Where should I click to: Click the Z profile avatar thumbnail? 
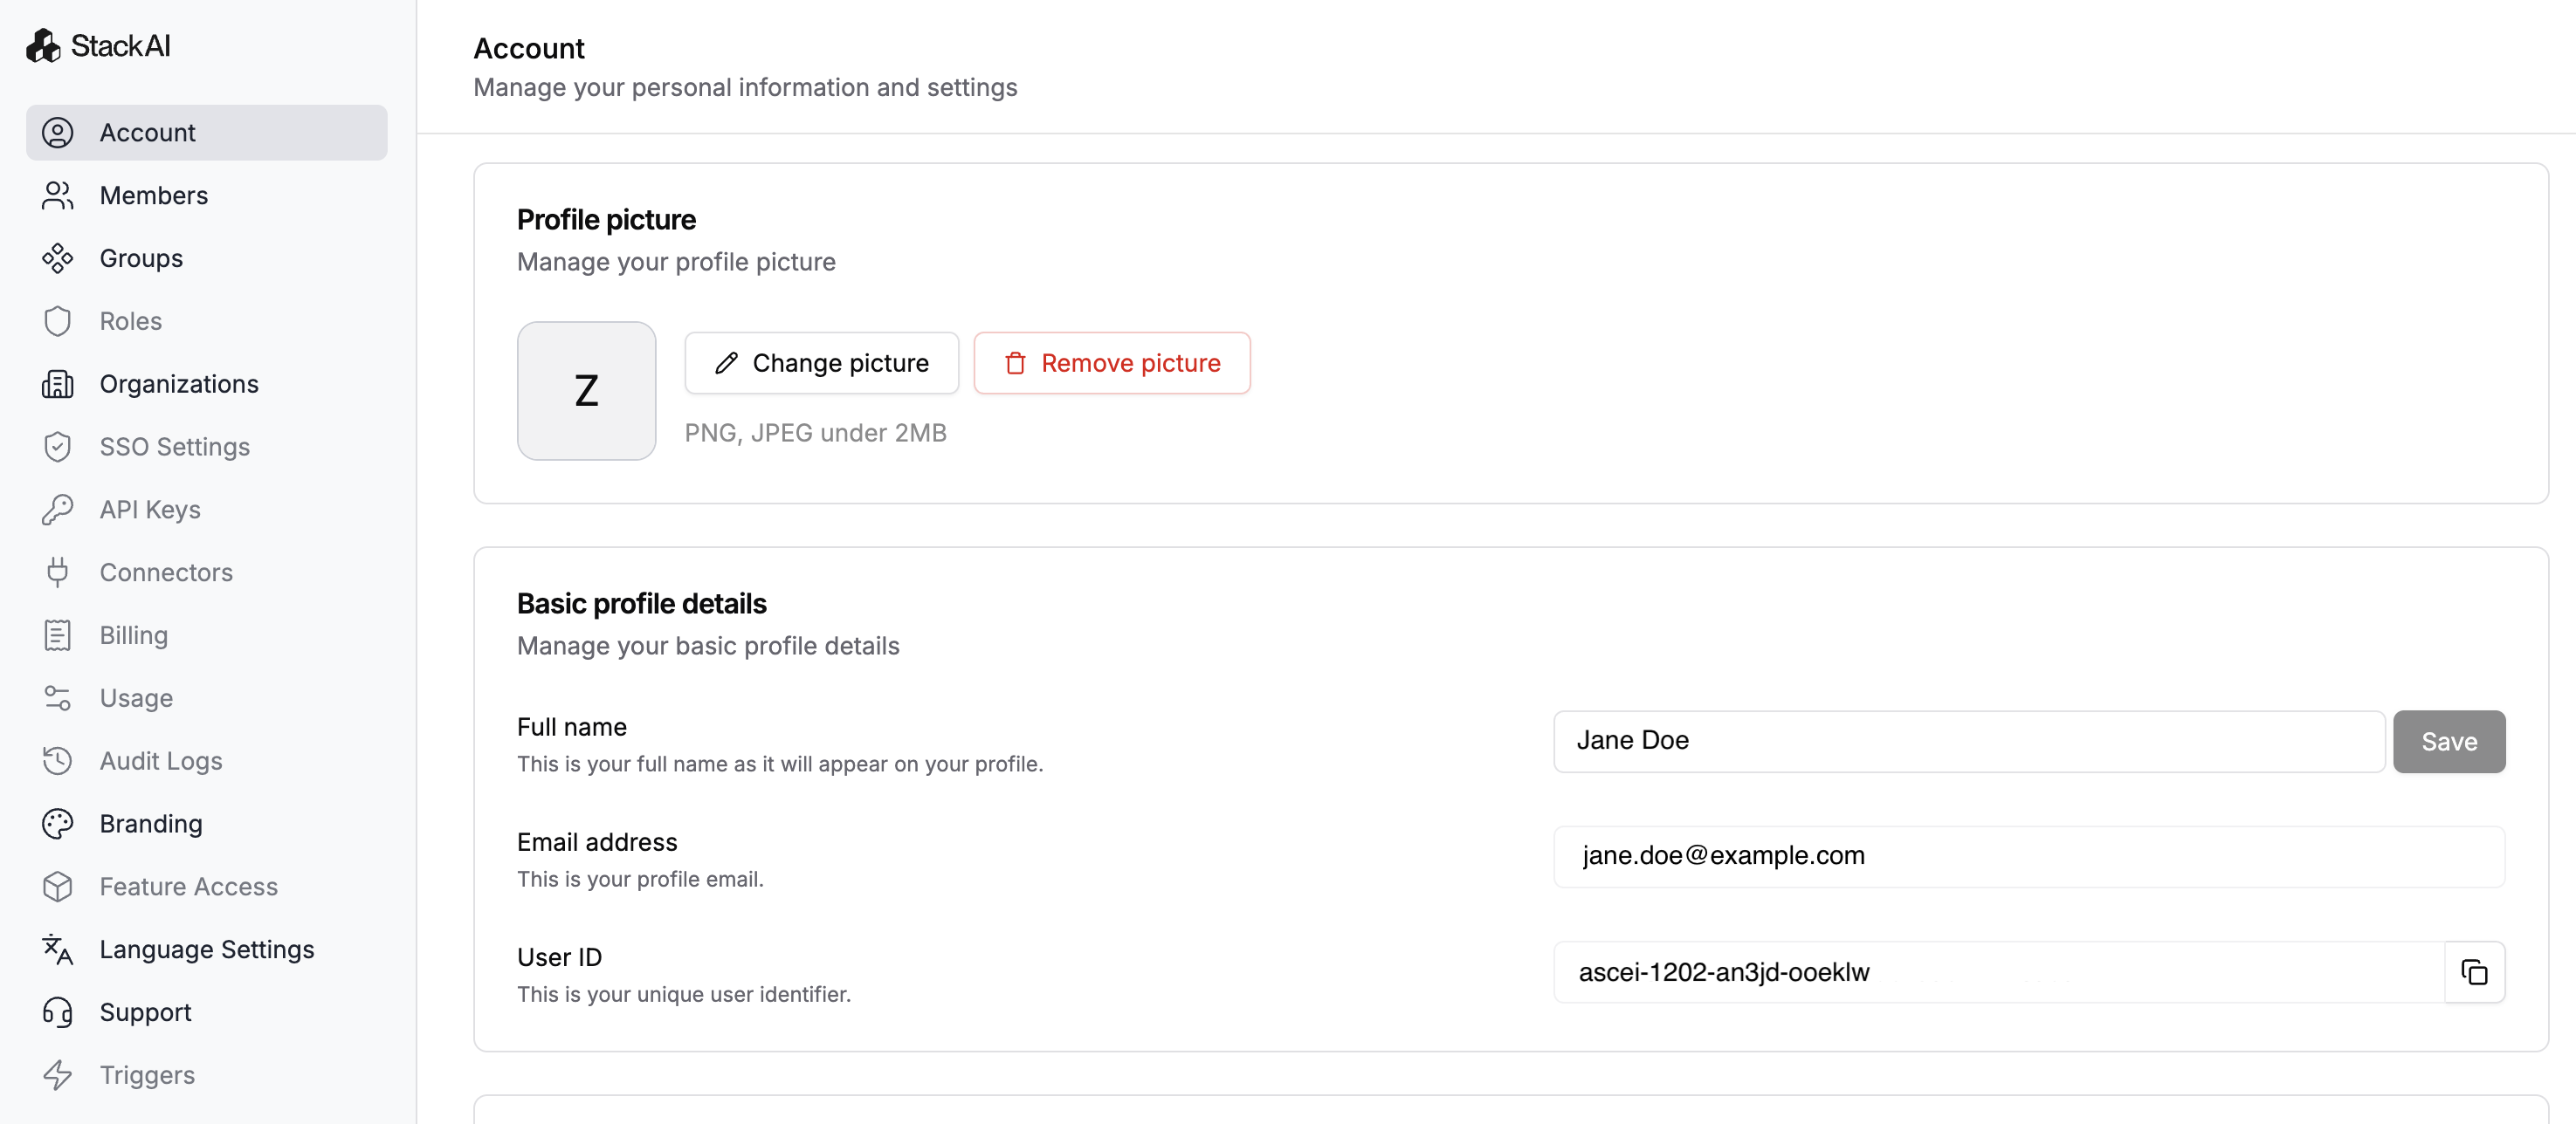pos(586,391)
